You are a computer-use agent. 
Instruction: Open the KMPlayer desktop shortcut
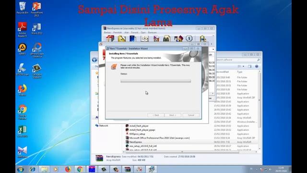[23, 152]
